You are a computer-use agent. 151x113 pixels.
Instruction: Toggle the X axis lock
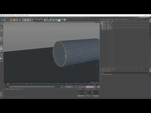tap(24, 20)
